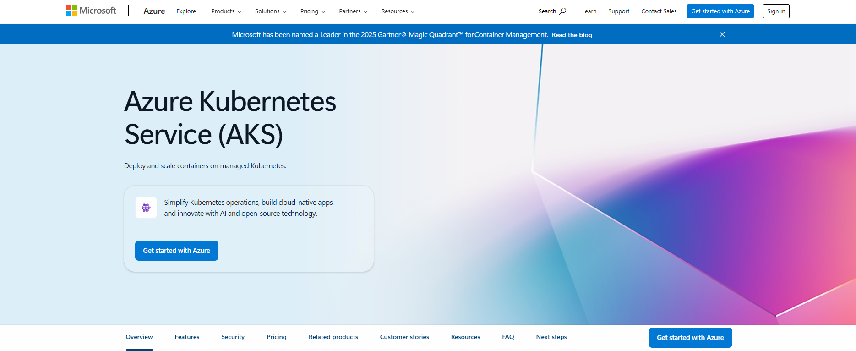The image size is (856, 351).
Task: Click Get started with Azure in hero card
Action: point(177,251)
